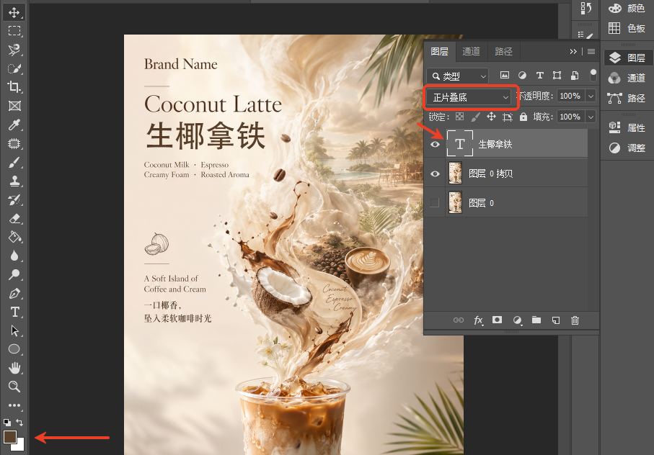This screenshot has height=455, width=654.
Task: Open the 颜色 panel button
Action: [x=627, y=8]
